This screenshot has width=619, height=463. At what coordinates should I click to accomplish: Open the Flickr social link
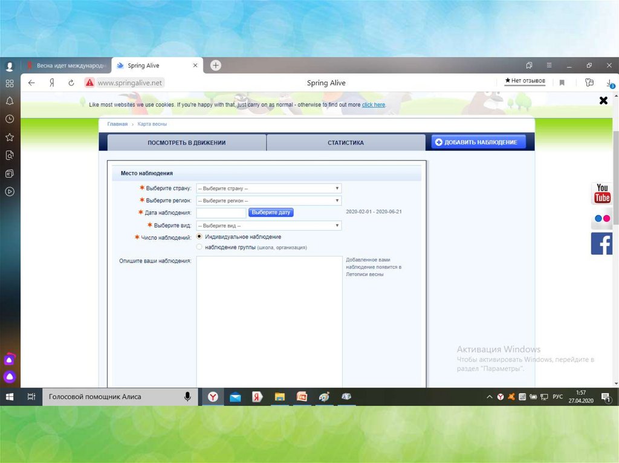pos(601,219)
